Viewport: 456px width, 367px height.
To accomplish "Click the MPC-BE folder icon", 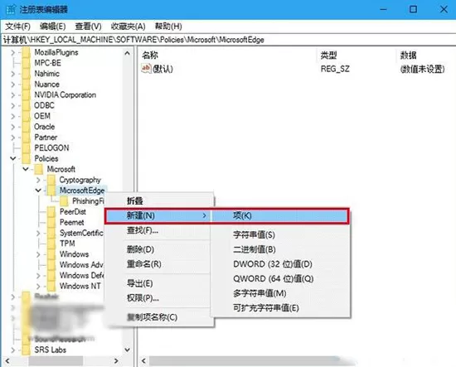I will (x=27, y=63).
